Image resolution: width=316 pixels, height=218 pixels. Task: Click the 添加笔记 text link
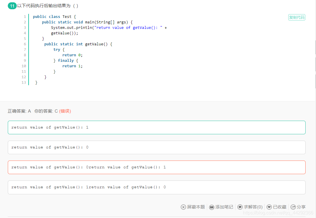[224, 207]
